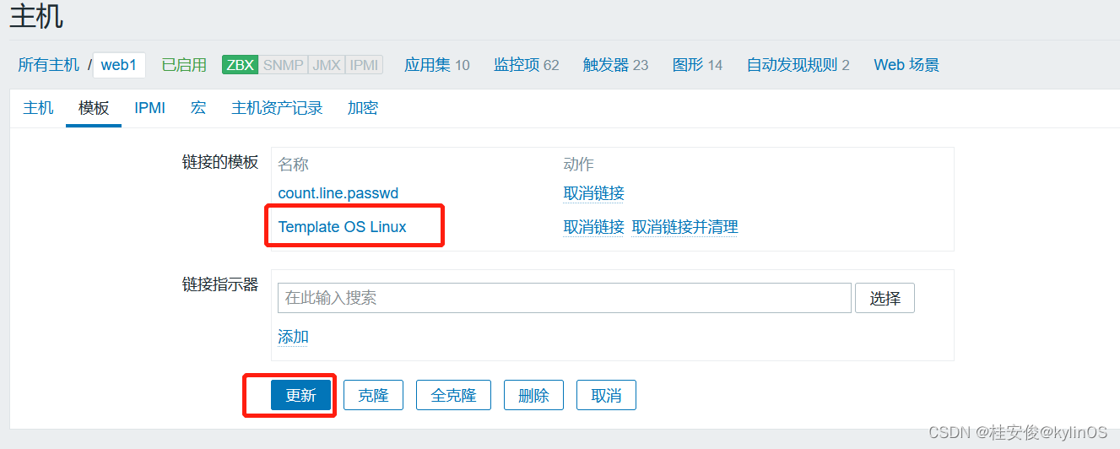Switch to the 主机 tab
This screenshot has width=1120, height=449.
point(38,108)
